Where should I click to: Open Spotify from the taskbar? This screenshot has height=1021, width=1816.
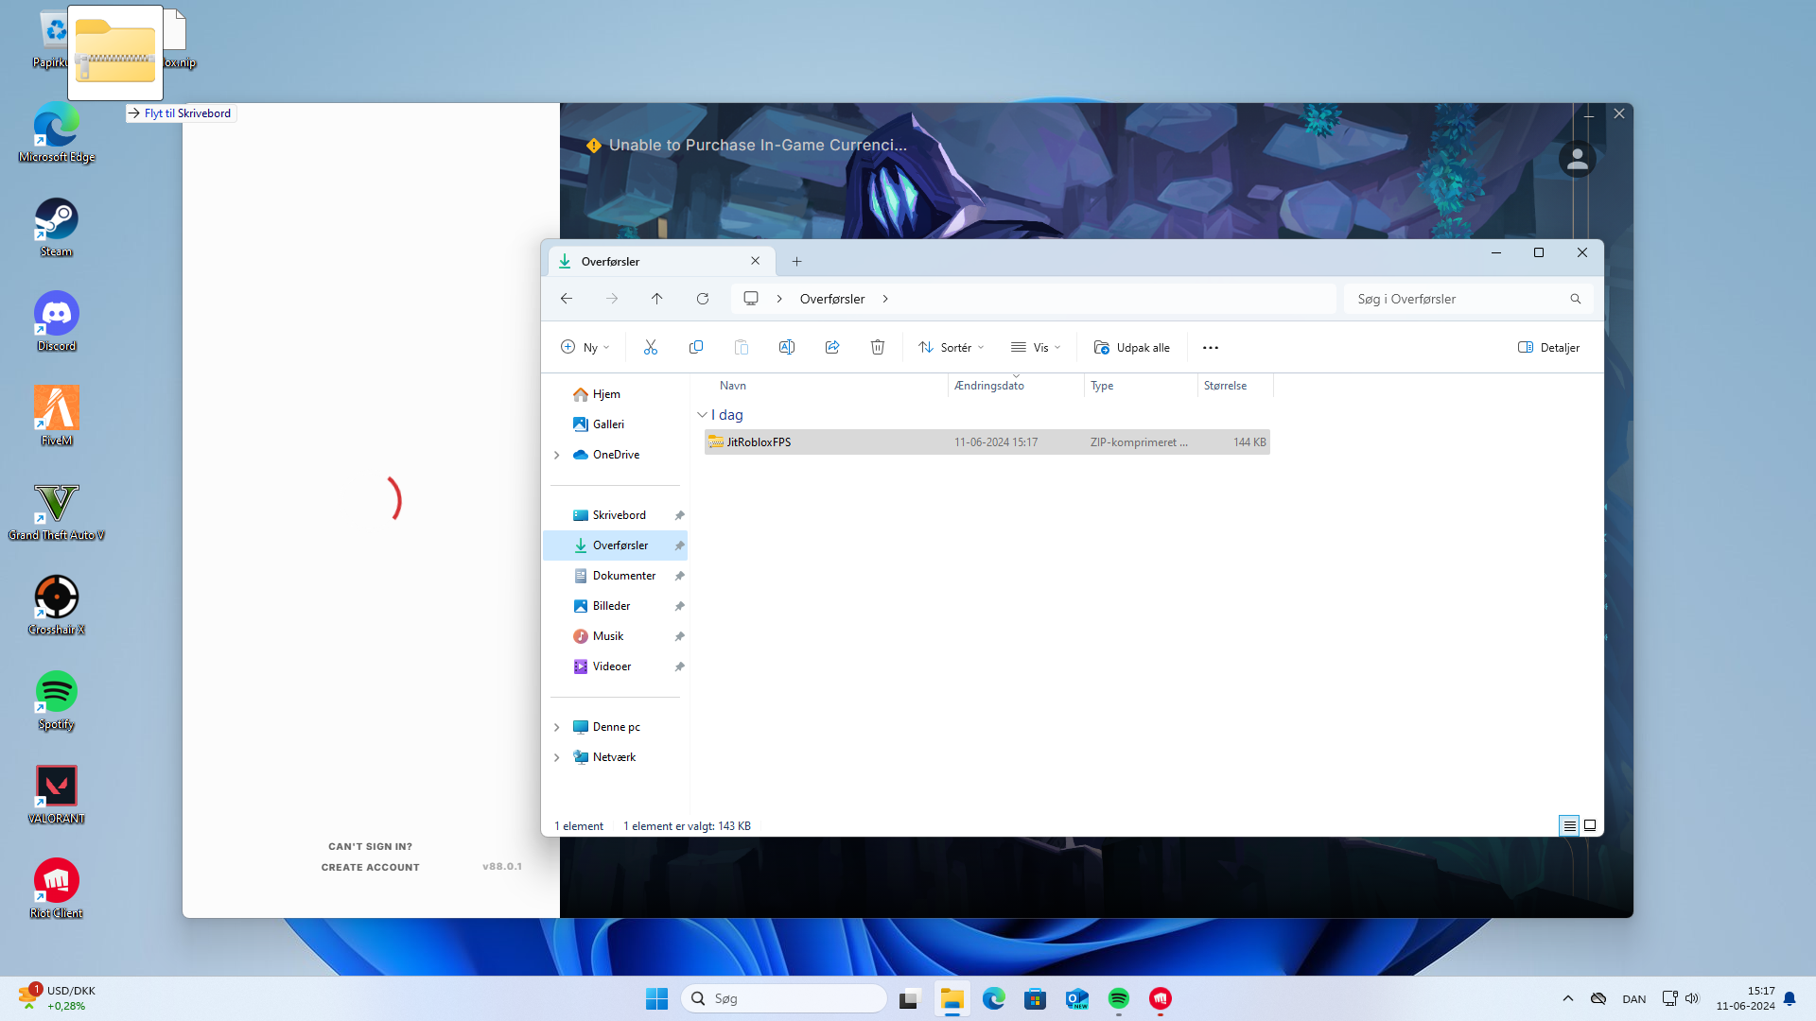[1118, 999]
